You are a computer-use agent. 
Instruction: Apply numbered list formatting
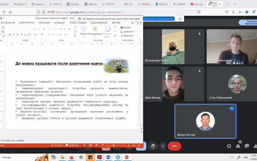pos(56,29)
